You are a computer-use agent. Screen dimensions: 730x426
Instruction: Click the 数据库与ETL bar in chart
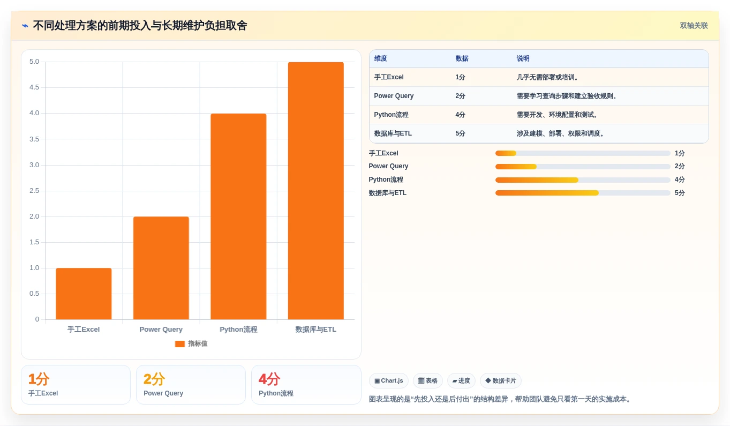316,191
